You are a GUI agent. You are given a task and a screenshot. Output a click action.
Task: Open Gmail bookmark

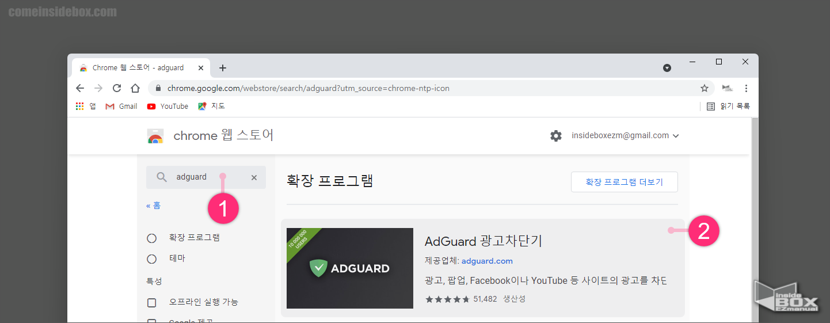point(121,106)
